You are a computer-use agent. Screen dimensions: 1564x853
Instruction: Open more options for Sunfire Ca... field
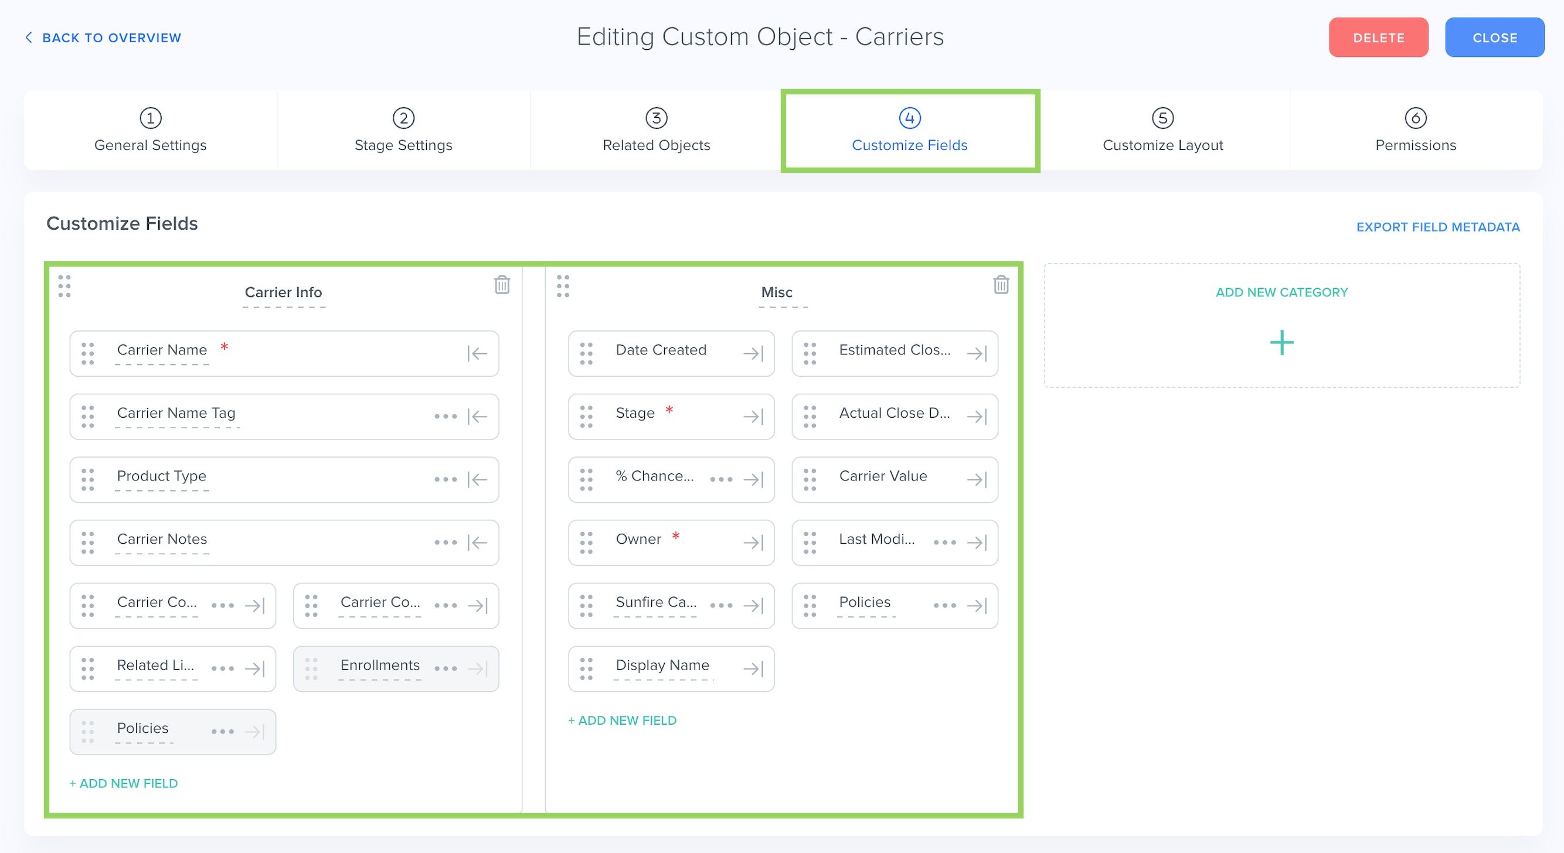pyautogui.click(x=720, y=605)
